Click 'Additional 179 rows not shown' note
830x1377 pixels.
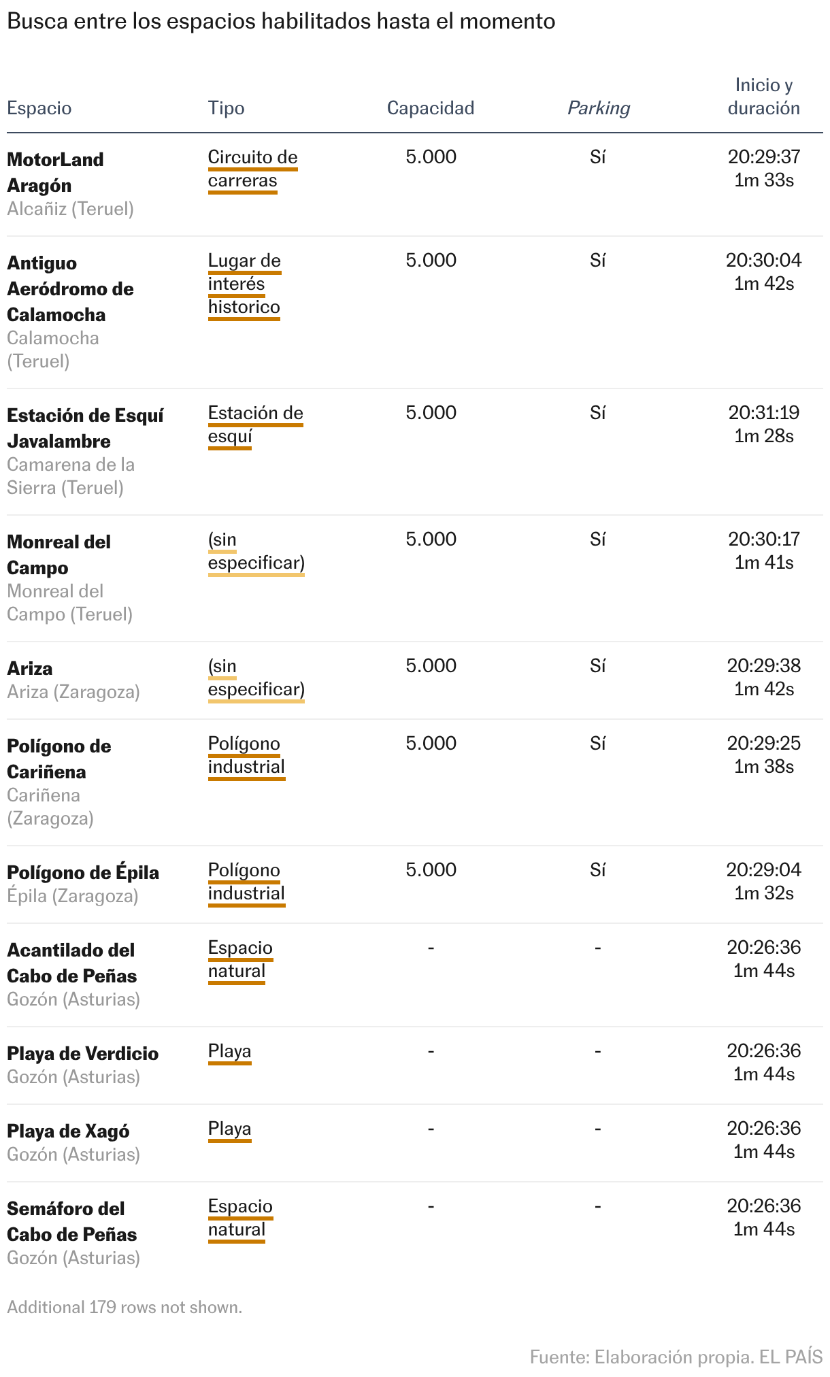pyautogui.click(x=124, y=1308)
